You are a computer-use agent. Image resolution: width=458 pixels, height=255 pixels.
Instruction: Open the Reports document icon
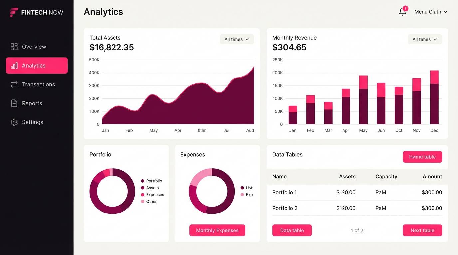coord(14,103)
